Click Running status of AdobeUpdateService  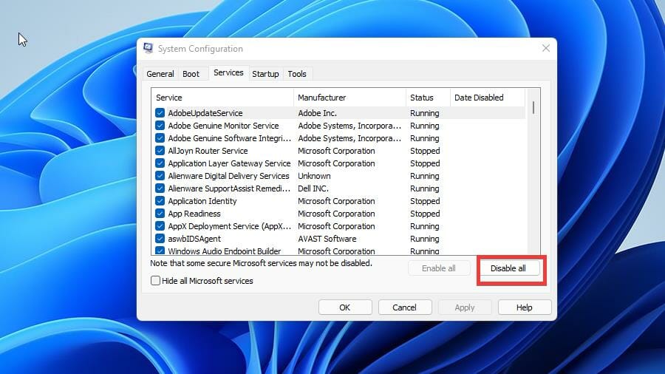coord(425,113)
